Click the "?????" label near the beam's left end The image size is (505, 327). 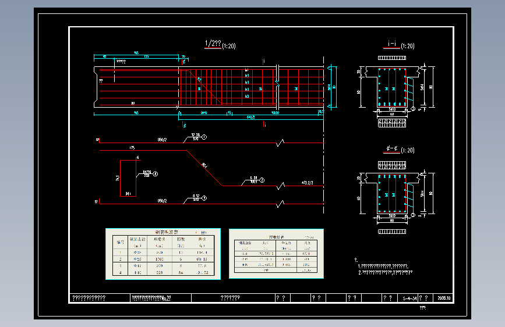click(x=121, y=62)
